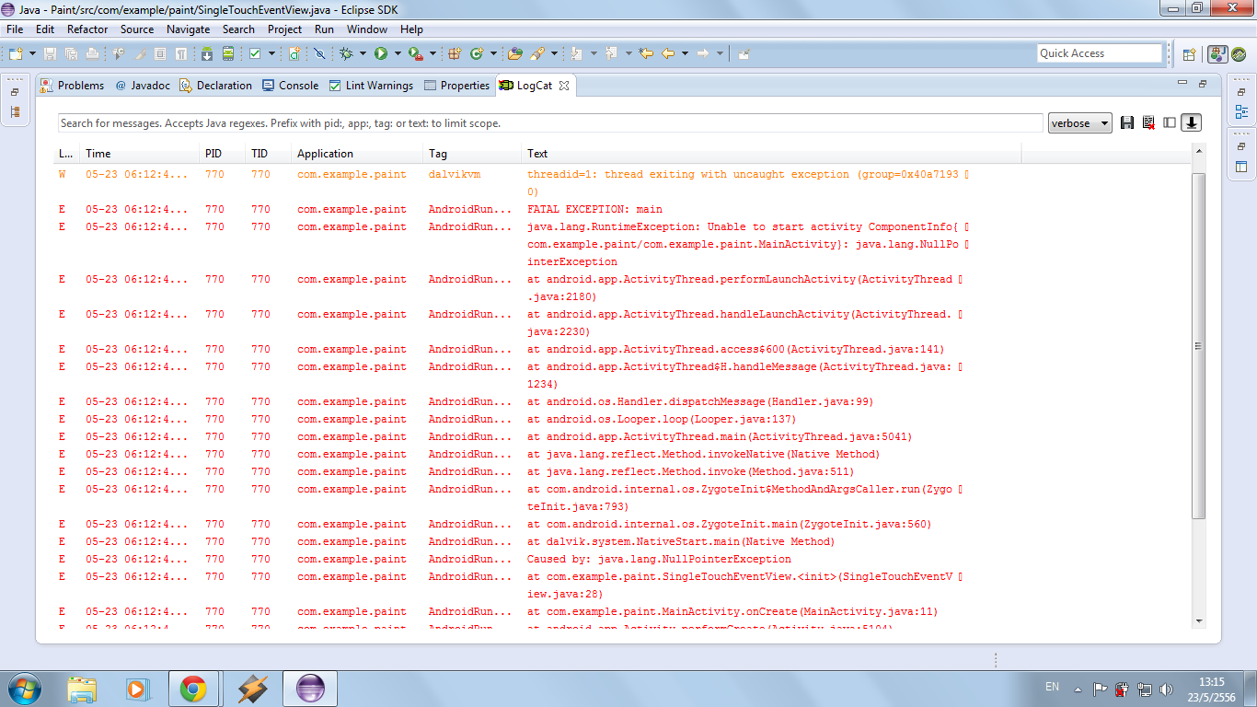Toggle LogCat scroll lock button
This screenshot has height=707, width=1257.
1192,122
